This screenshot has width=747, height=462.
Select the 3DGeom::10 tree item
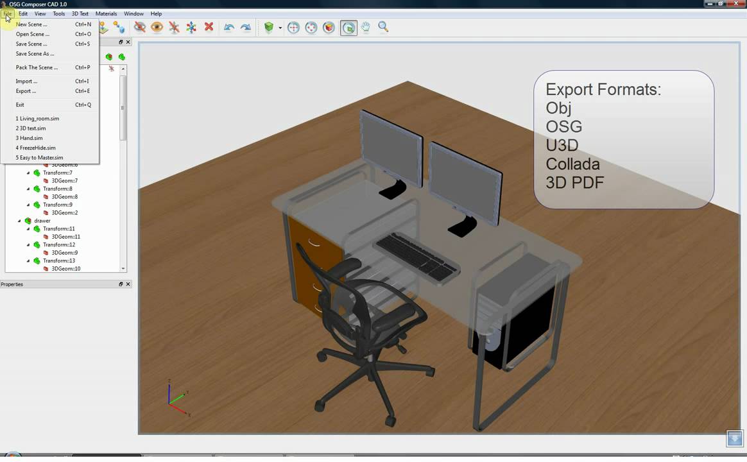[x=65, y=269]
